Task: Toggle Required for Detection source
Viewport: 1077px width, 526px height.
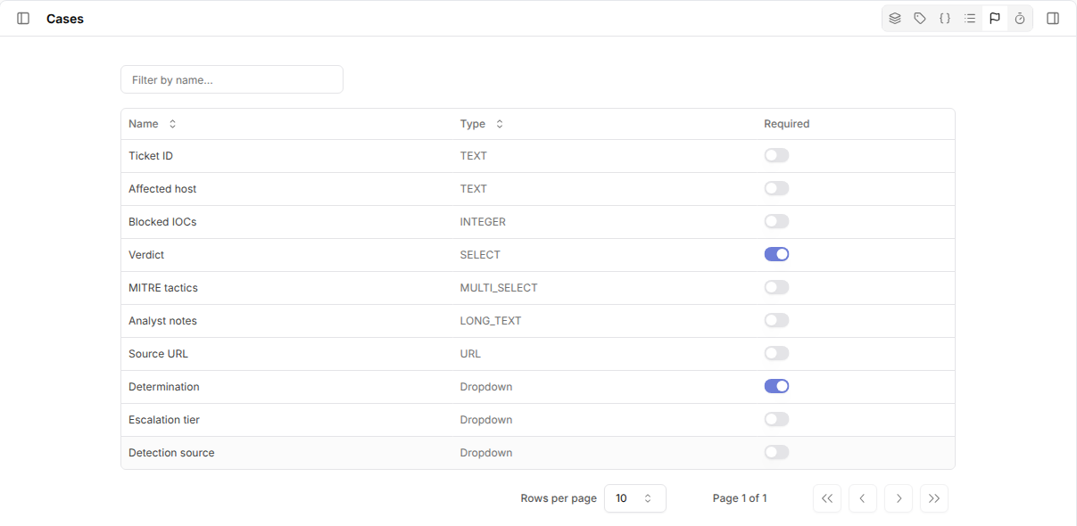Action: [x=776, y=453]
